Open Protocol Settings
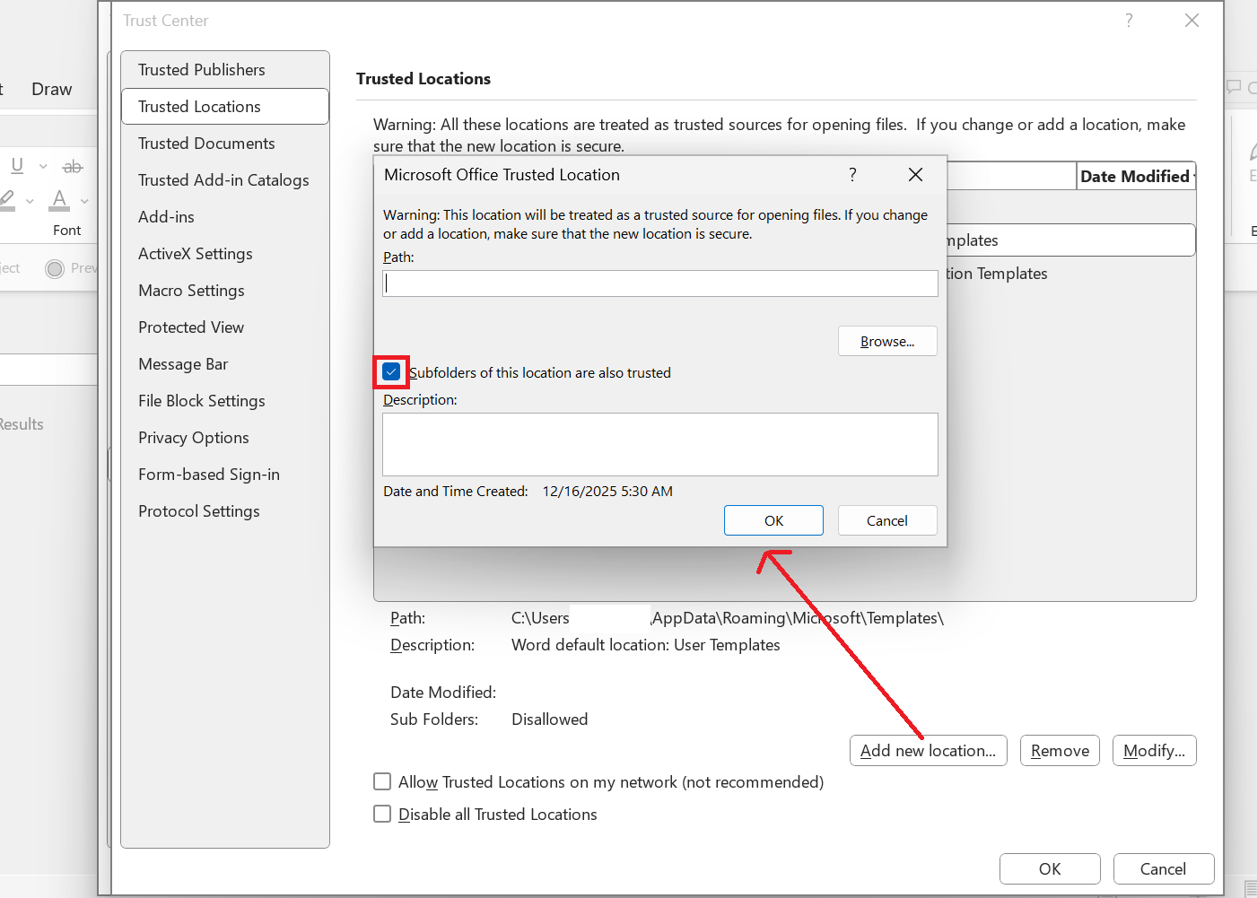1257x898 pixels. click(225, 511)
